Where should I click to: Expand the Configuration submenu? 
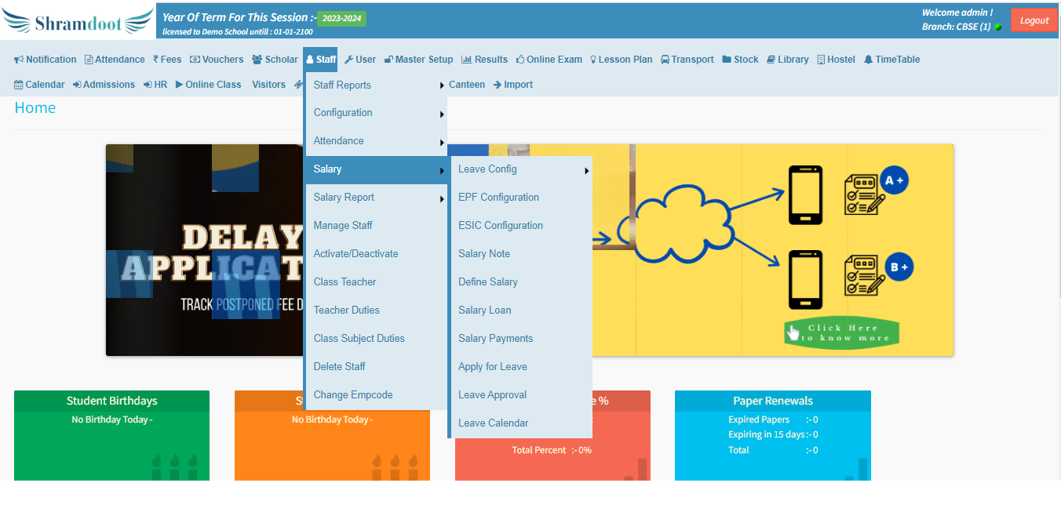click(375, 113)
